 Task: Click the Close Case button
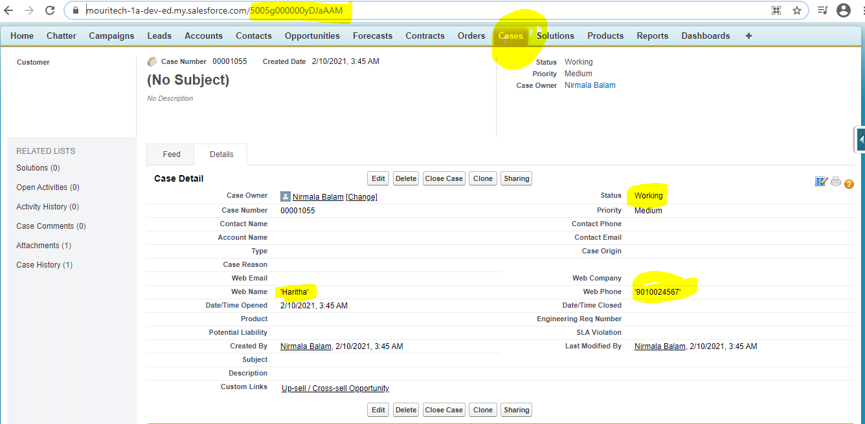point(444,178)
